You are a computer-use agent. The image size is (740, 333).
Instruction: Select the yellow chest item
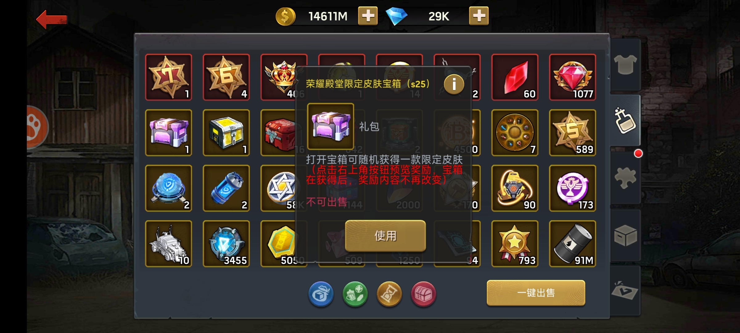(x=226, y=133)
